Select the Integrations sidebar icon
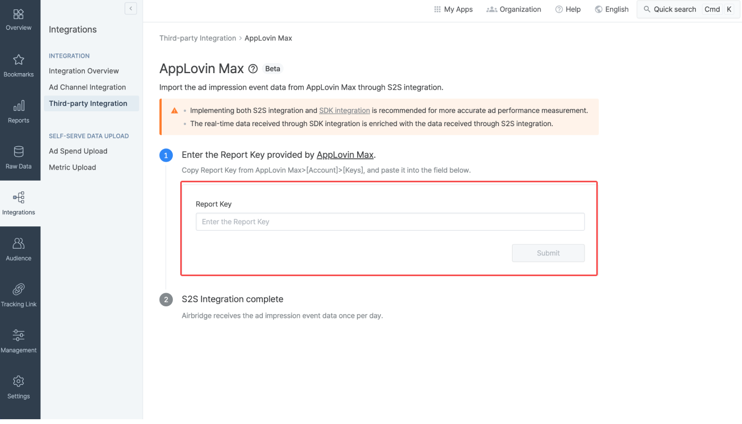 click(x=19, y=198)
